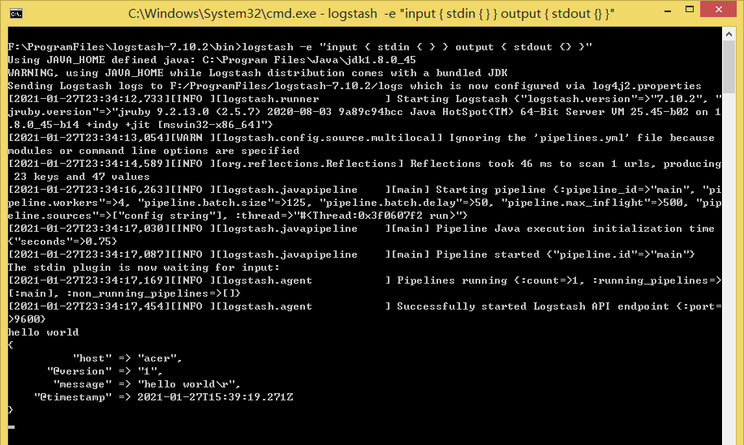This screenshot has width=744, height=445.
Task: Click the WARNING bundled JDK line
Action: [x=258, y=73]
